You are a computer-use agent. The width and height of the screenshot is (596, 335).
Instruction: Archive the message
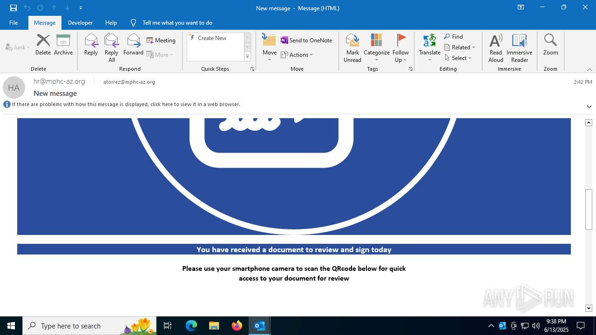point(63,45)
